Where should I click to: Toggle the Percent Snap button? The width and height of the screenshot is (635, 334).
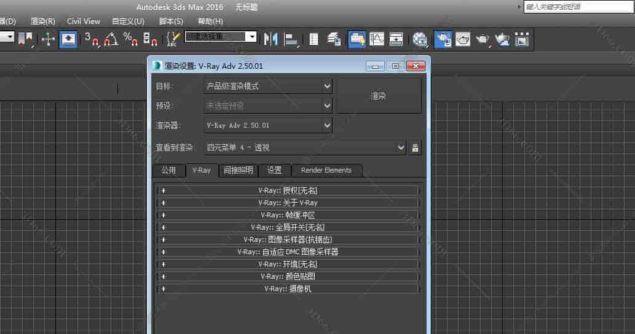[x=130, y=39]
